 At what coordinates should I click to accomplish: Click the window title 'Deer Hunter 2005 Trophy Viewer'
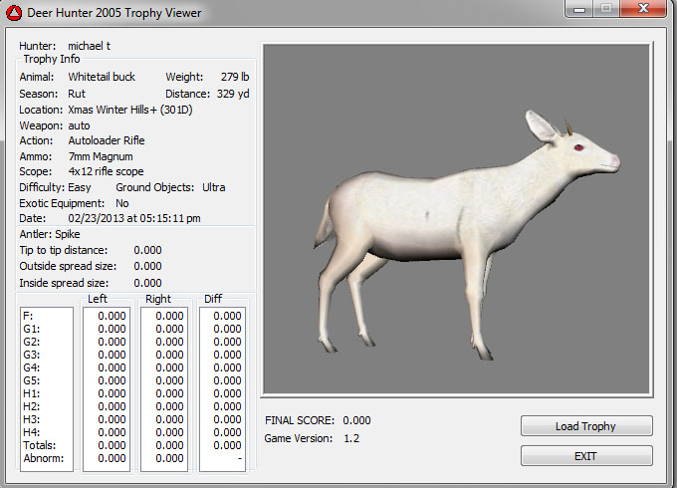[x=114, y=13]
